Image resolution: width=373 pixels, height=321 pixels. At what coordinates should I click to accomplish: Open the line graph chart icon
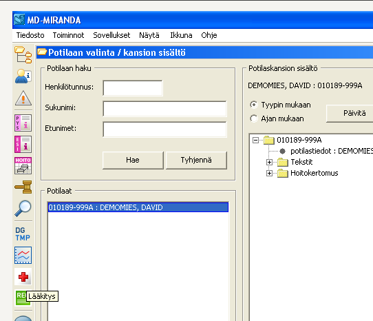tap(23, 256)
